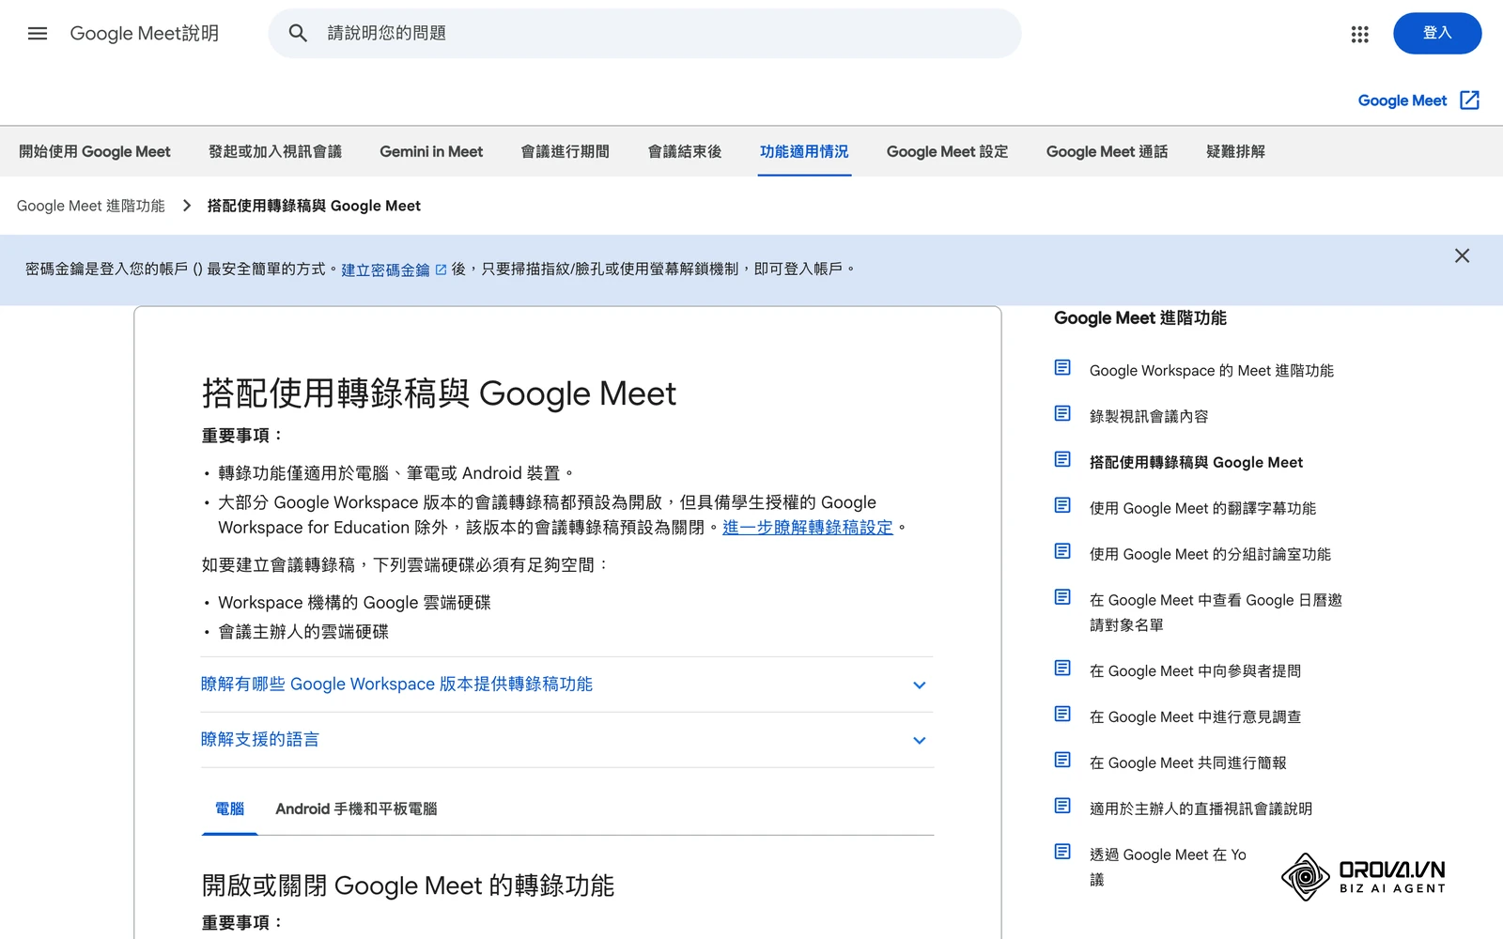Open the 會議進行期間 nav tab
Screen dimensions: 1503x939
tap(566, 151)
